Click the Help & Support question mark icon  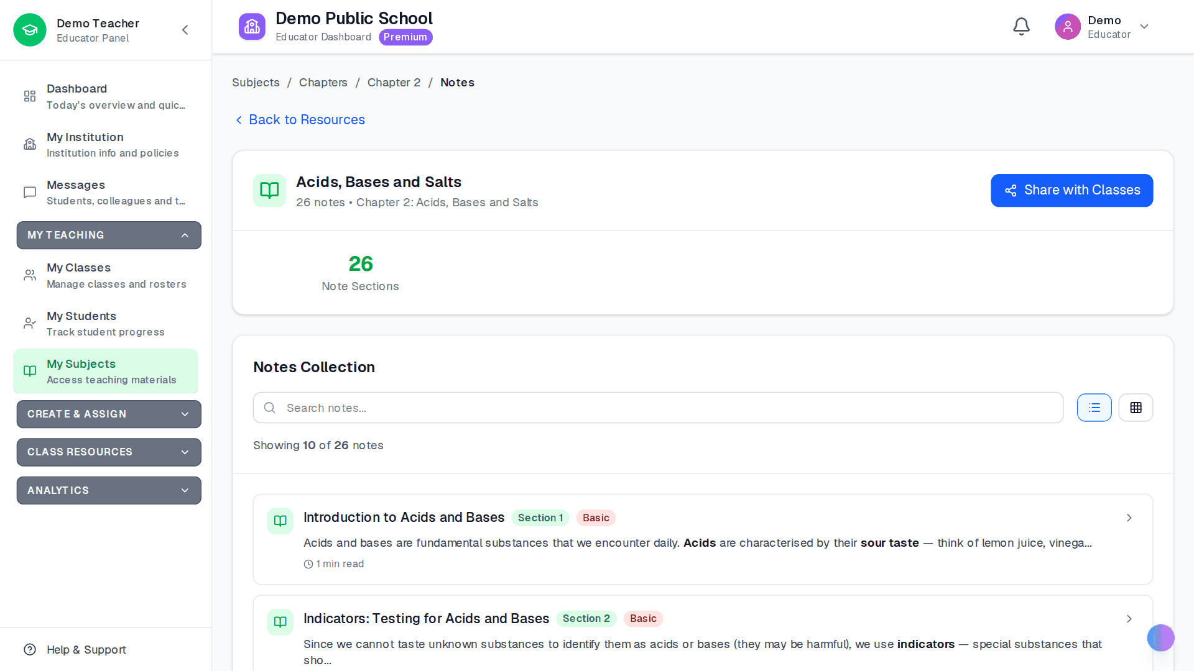click(30, 649)
